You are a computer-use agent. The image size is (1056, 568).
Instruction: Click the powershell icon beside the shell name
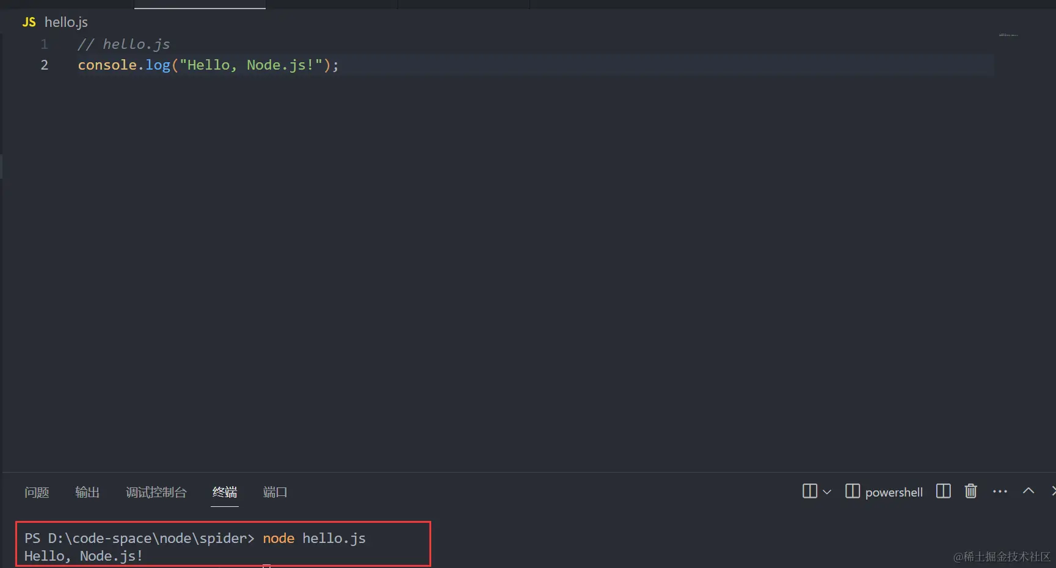(852, 492)
